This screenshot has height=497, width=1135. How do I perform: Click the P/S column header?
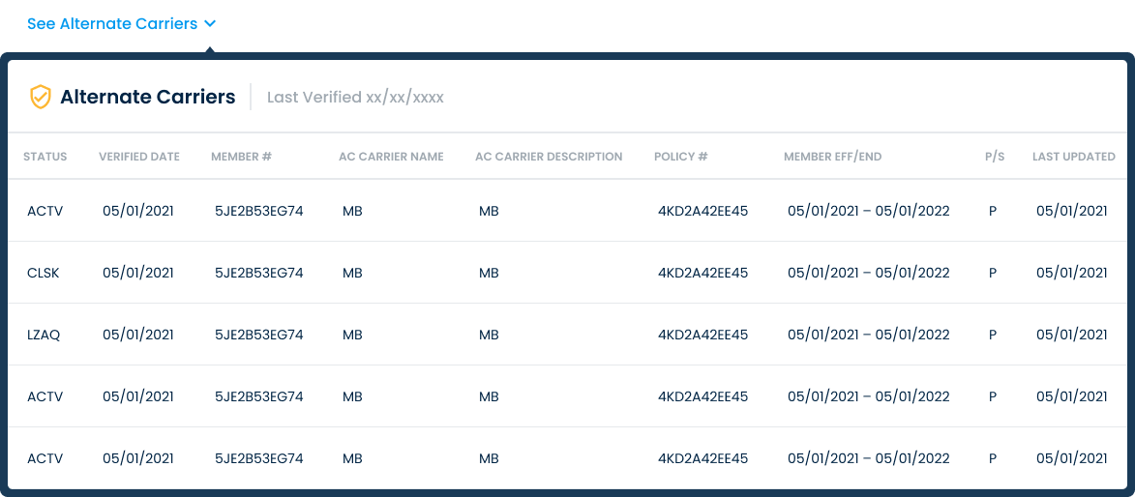(x=995, y=157)
